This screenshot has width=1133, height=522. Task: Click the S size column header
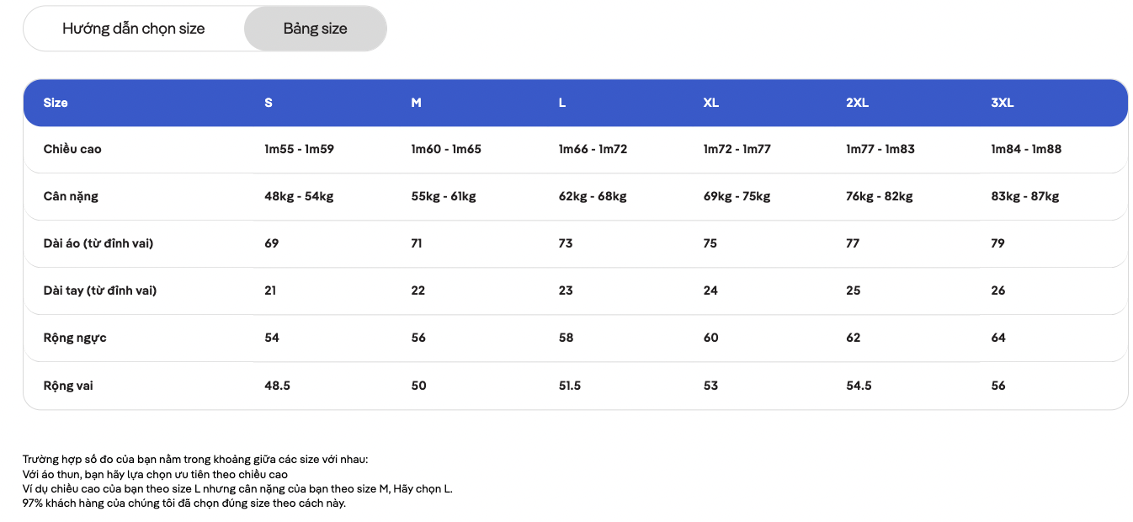click(269, 103)
